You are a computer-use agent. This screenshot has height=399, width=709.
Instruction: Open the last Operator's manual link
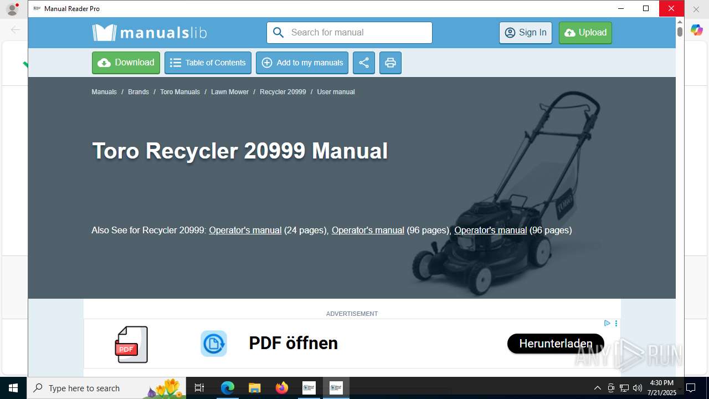[x=491, y=230]
